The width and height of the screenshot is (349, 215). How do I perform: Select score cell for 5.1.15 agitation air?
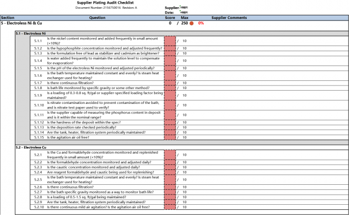point(169,137)
